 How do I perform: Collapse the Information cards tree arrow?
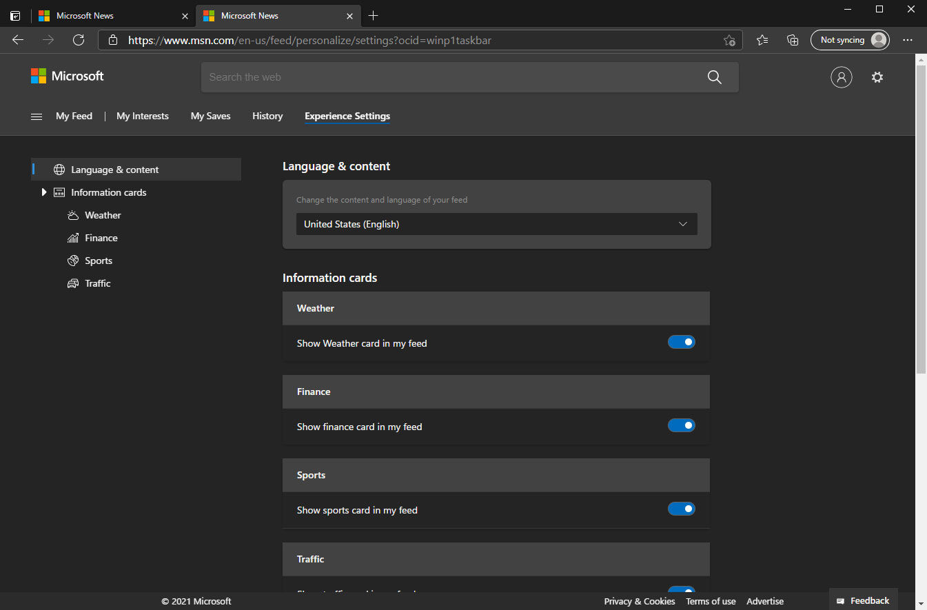44,192
